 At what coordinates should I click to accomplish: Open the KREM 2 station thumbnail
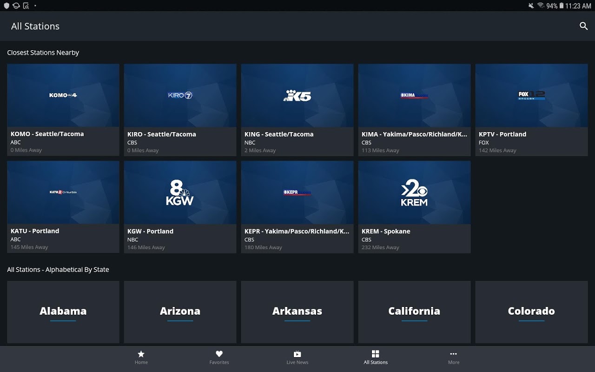click(x=415, y=192)
